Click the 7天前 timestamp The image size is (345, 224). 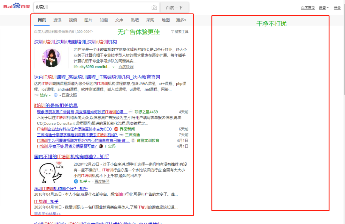pyautogui.click(x=183, y=135)
